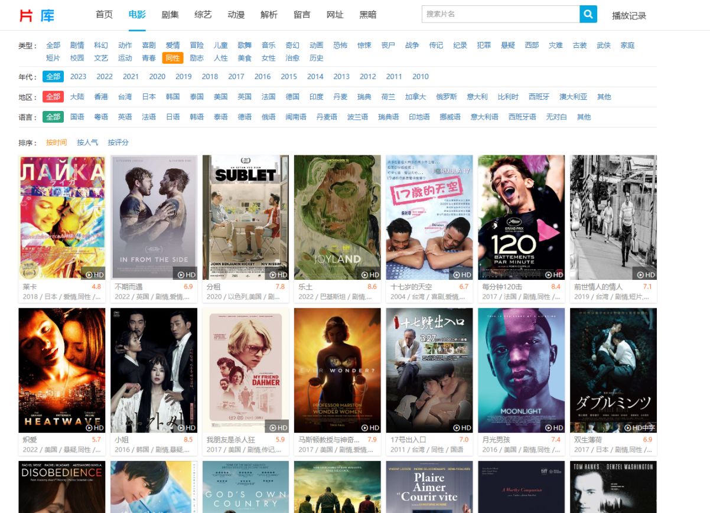710x513 pixels.
Task: Open the 120 Battements par Minute poster
Action: coord(522,217)
